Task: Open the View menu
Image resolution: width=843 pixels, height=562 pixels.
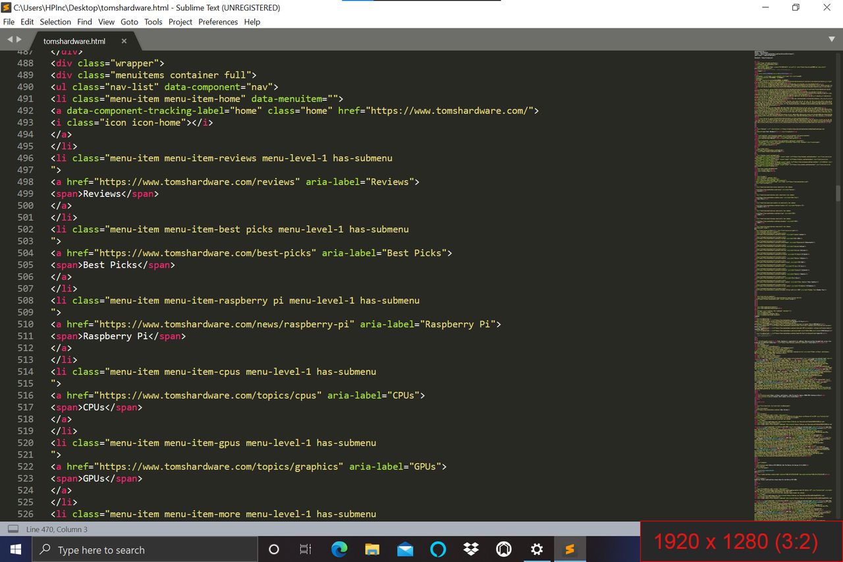Action: coord(106,22)
